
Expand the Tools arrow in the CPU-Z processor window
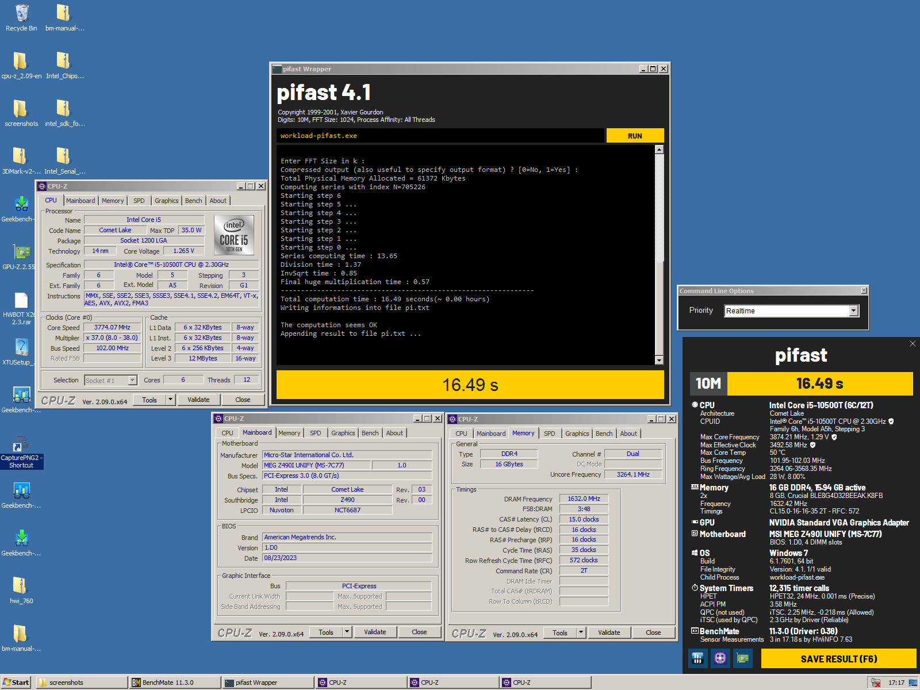(x=170, y=400)
